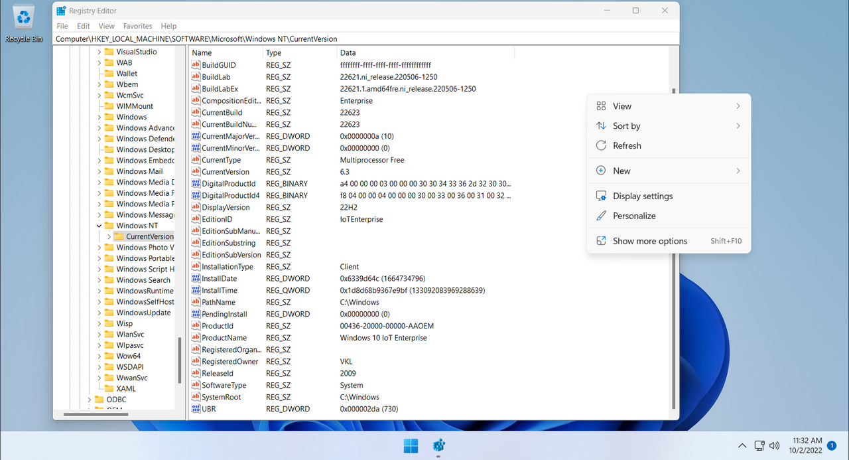Expand the Wow64 tree node
Image resolution: width=849 pixels, height=460 pixels.
pos(99,356)
